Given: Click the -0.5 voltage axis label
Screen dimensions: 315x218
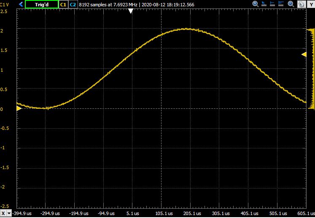Looking at the screenshot, I should 4,128.
